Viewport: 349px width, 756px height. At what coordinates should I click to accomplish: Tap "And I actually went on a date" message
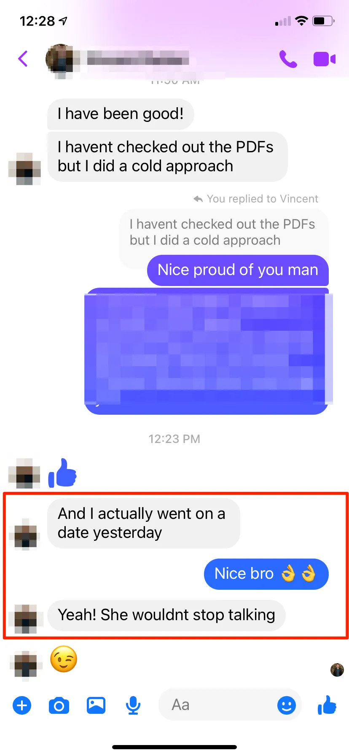pos(143,523)
